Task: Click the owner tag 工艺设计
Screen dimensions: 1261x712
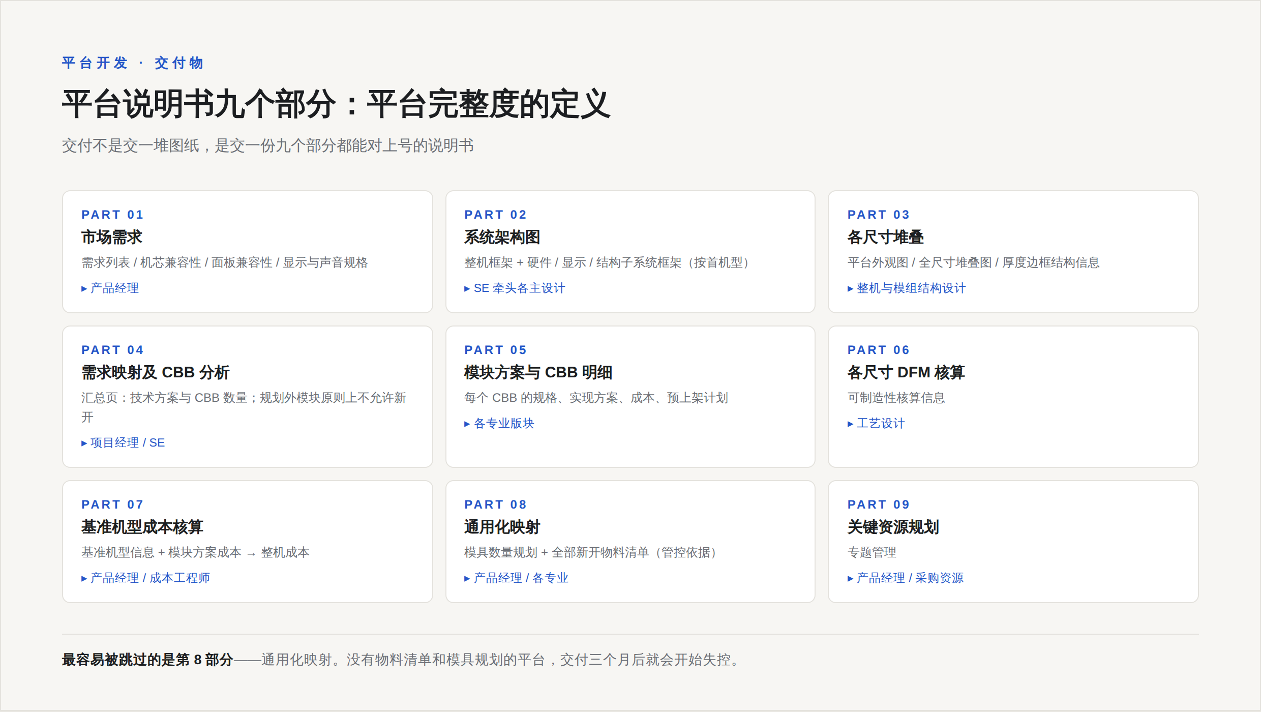Action: tap(876, 423)
